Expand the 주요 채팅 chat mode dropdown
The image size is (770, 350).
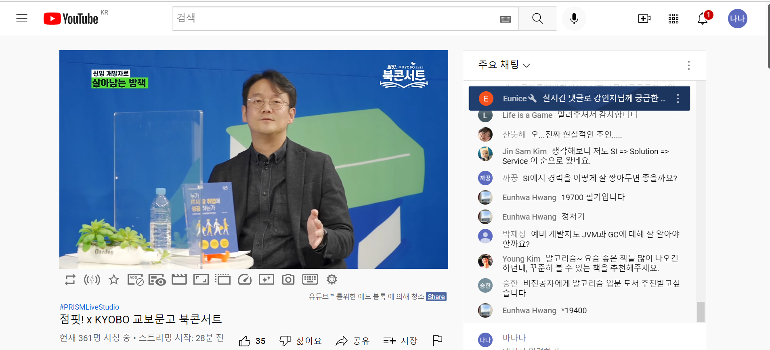pos(504,65)
